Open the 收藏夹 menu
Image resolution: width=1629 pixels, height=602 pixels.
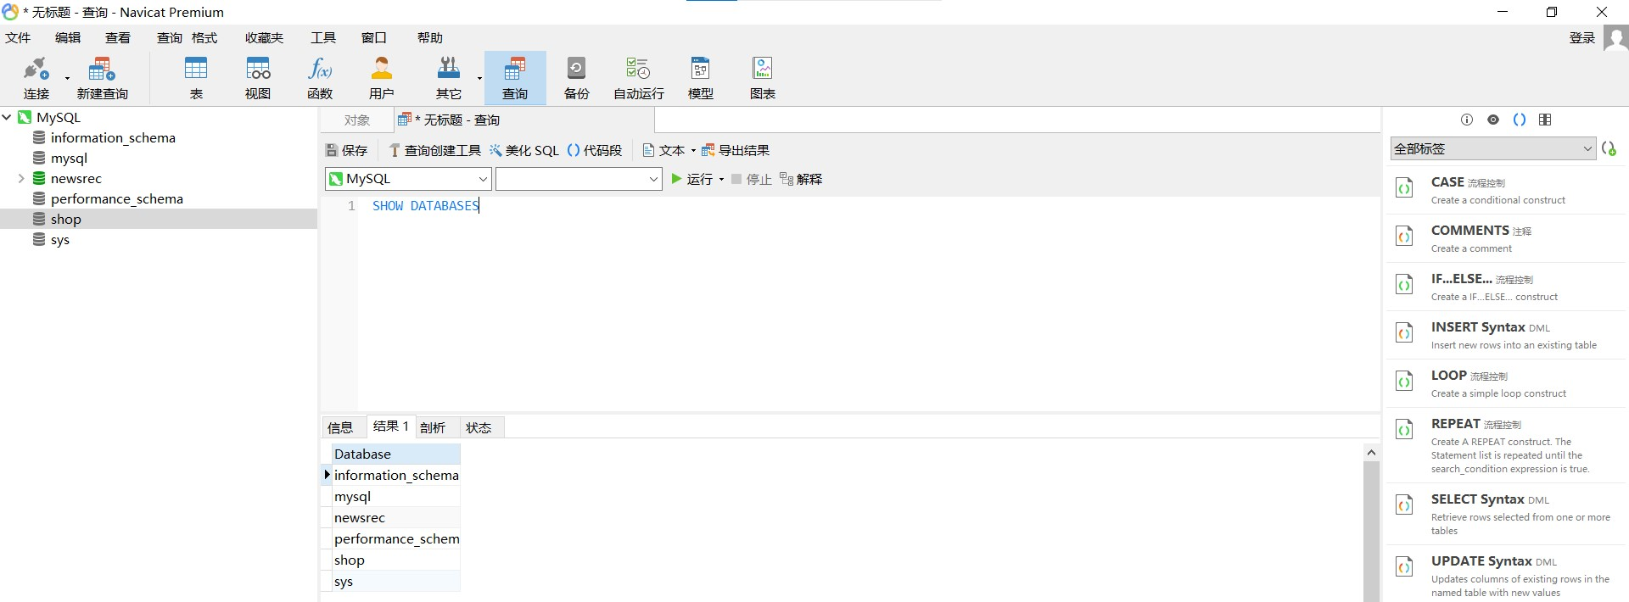[x=265, y=37]
